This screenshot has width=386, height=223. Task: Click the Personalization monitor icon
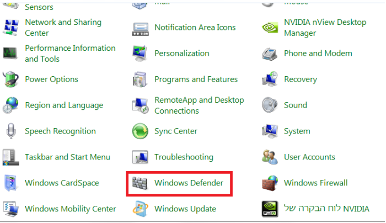pos(140,53)
